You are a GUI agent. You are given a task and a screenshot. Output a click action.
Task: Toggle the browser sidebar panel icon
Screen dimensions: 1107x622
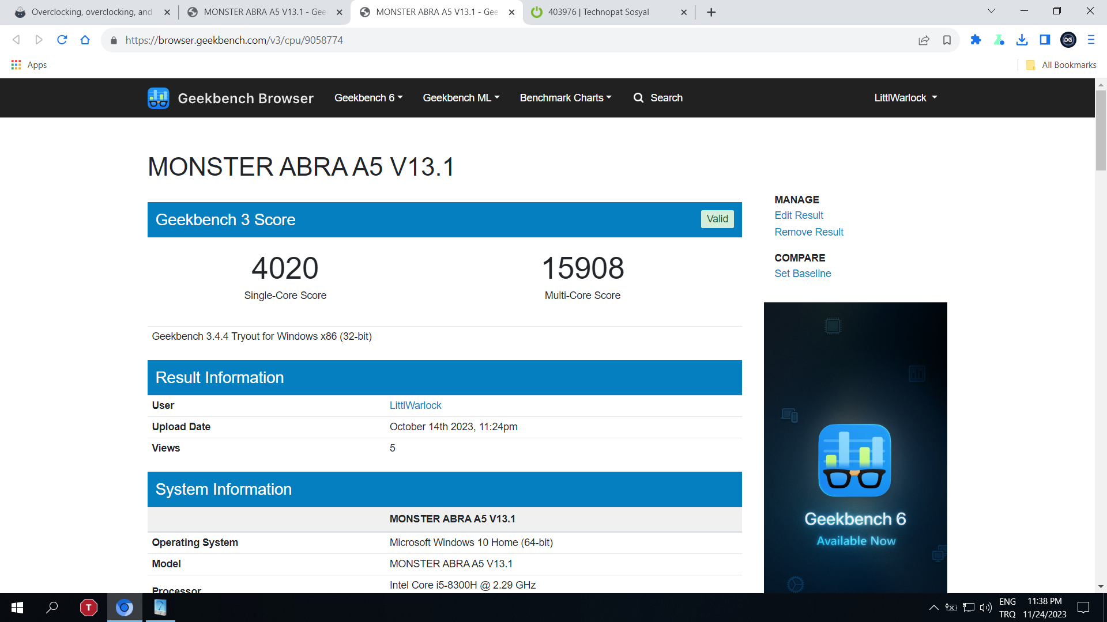(x=1045, y=40)
